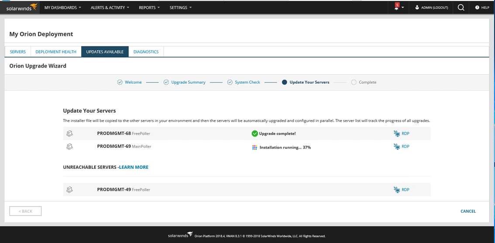Switch to the Deployment Health tab
The width and height of the screenshot is (495, 243).
(56, 52)
